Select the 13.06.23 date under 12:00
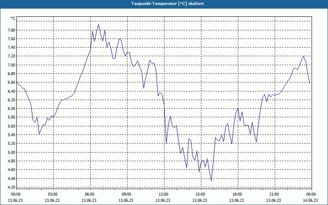 click(x=163, y=200)
